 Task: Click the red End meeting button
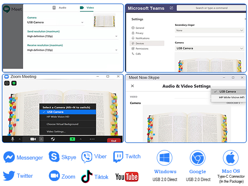pyautogui.click(x=114, y=141)
